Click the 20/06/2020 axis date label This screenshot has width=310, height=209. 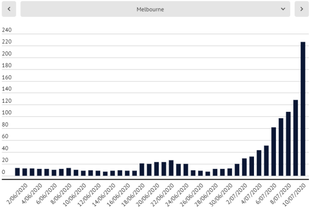(148, 195)
